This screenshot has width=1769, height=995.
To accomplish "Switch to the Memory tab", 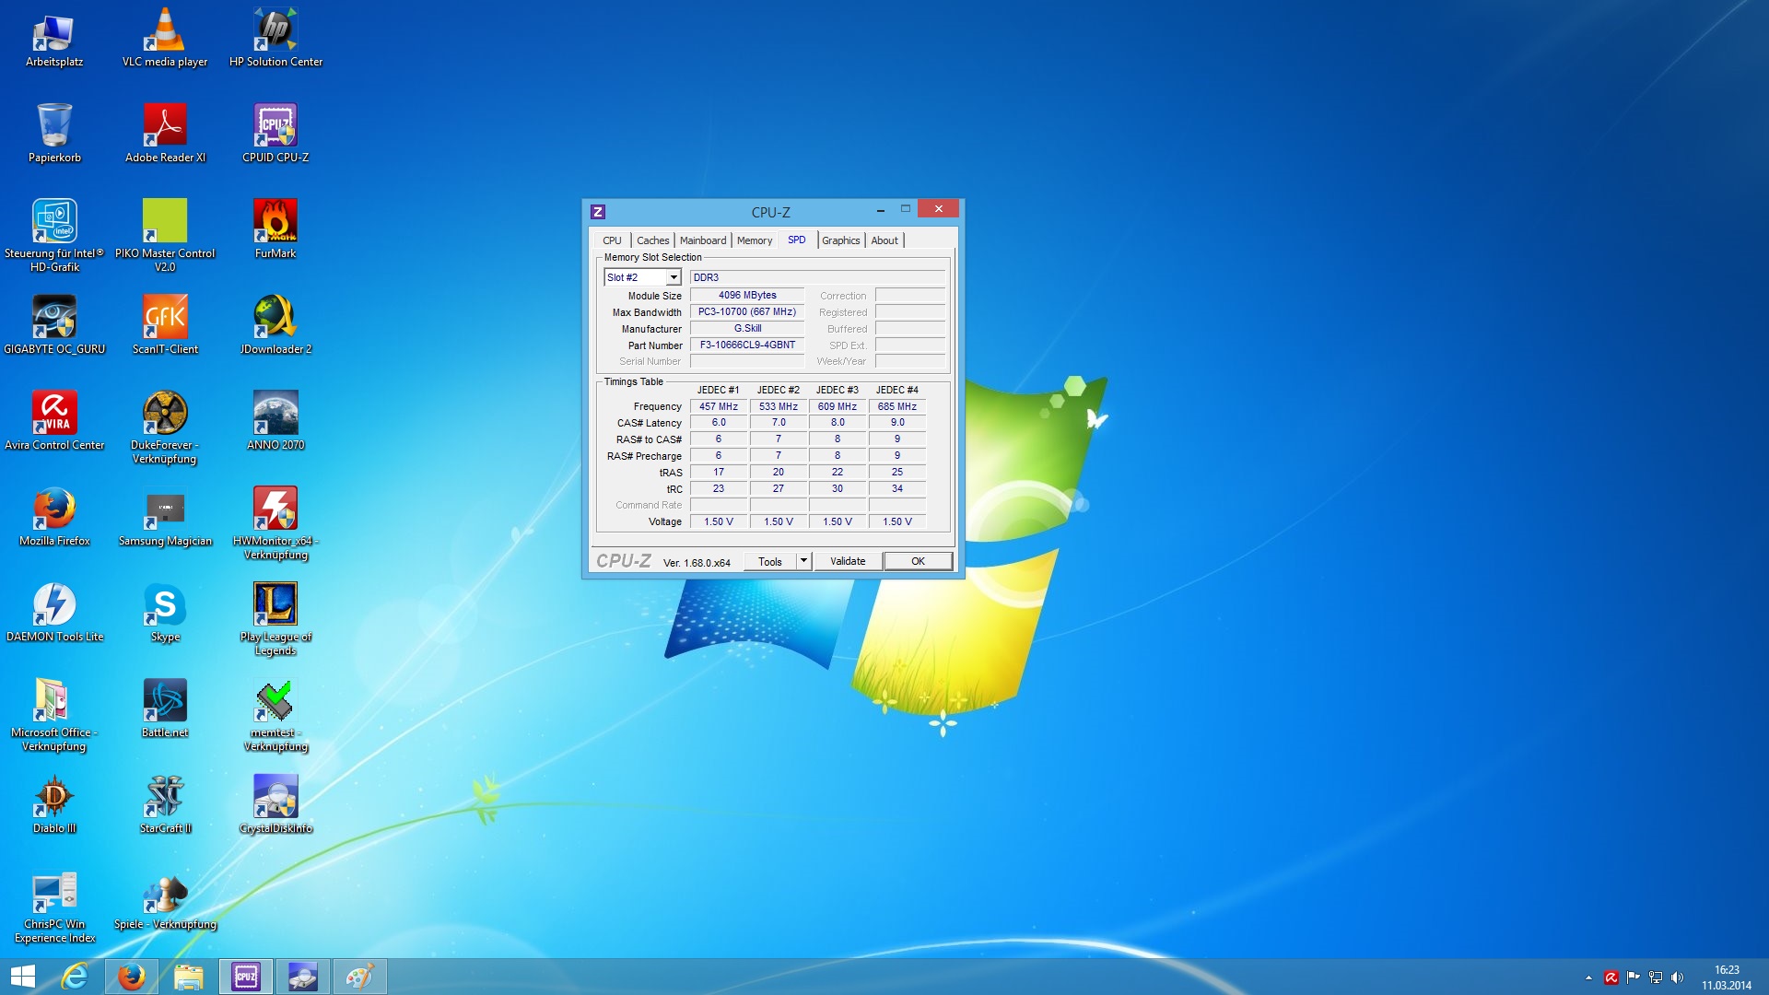I will pos(754,240).
